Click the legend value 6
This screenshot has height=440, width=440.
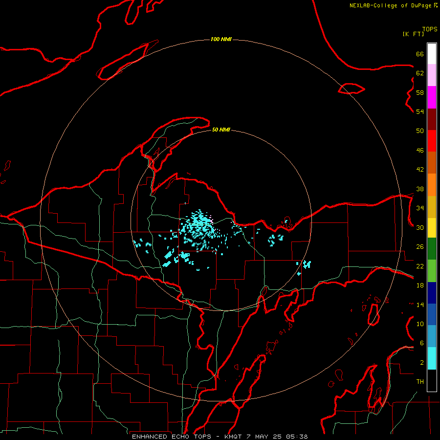pyautogui.click(x=422, y=343)
